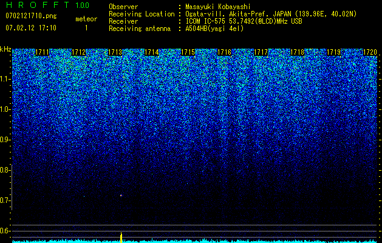Click the 1.1 frequency axis label
The height and width of the screenshot is (243, 382).
point(5,80)
